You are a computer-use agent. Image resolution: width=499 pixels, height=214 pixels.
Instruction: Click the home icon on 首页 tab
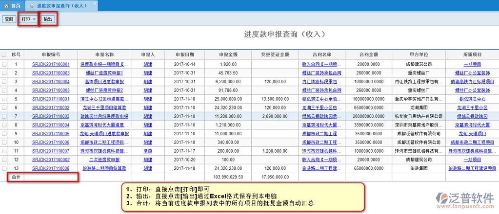click(6, 6)
